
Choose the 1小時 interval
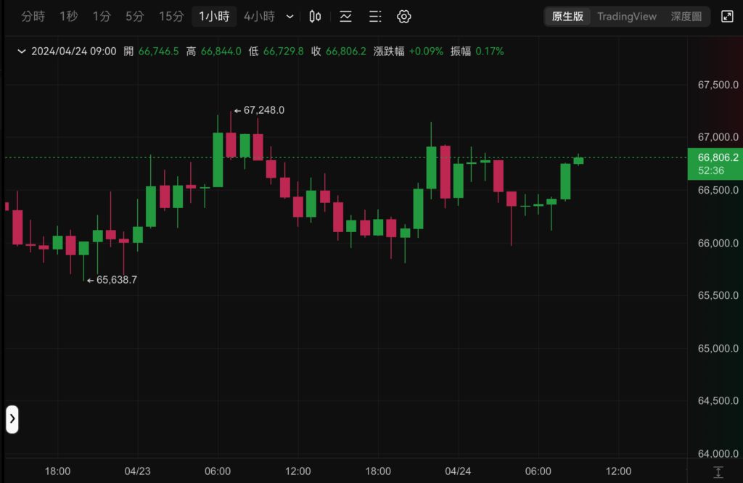(x=214, y=17)
